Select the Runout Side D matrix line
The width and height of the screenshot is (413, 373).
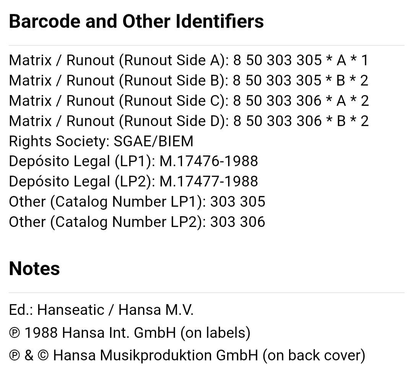pyautogui.click(x=188, y=121)
